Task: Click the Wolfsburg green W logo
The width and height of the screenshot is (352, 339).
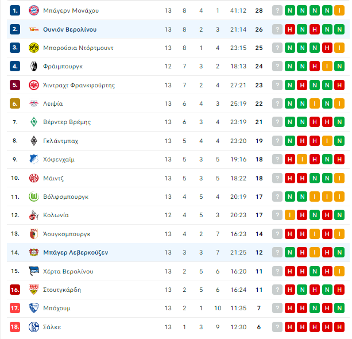Action: tap(34, 197)
